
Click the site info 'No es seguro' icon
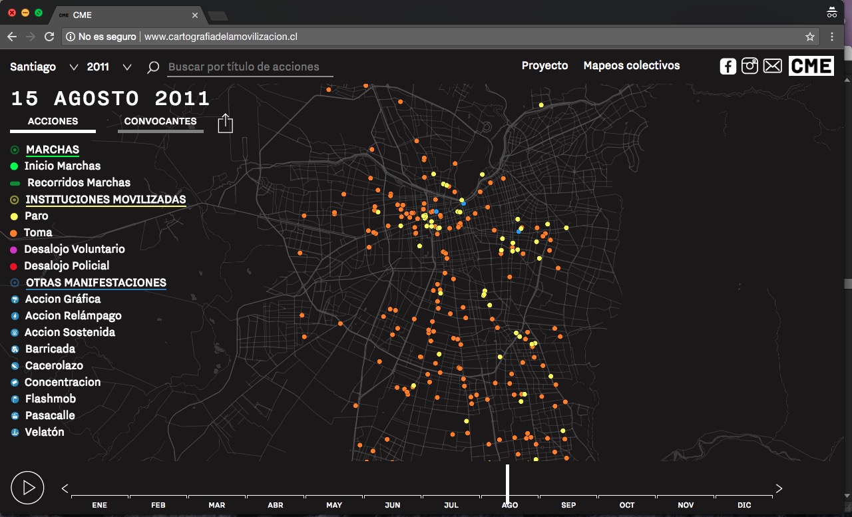[70, 37]
